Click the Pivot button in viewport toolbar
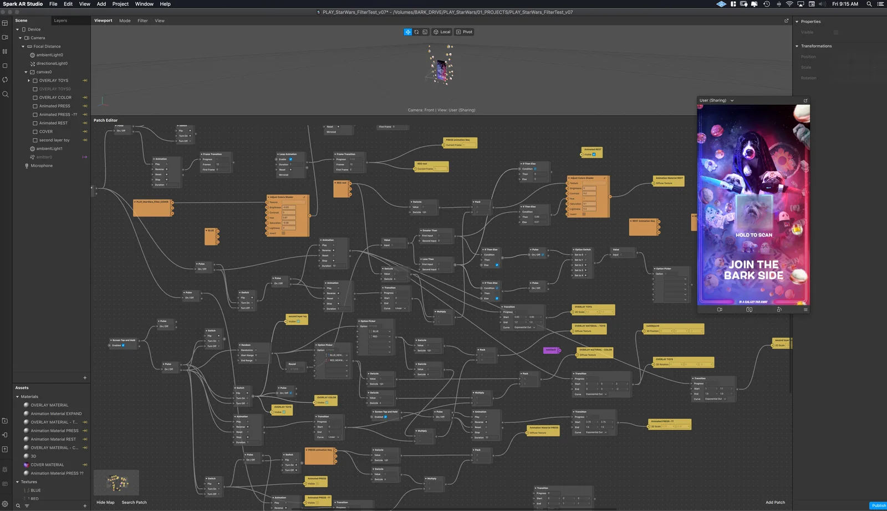 (x=465, y=32)
